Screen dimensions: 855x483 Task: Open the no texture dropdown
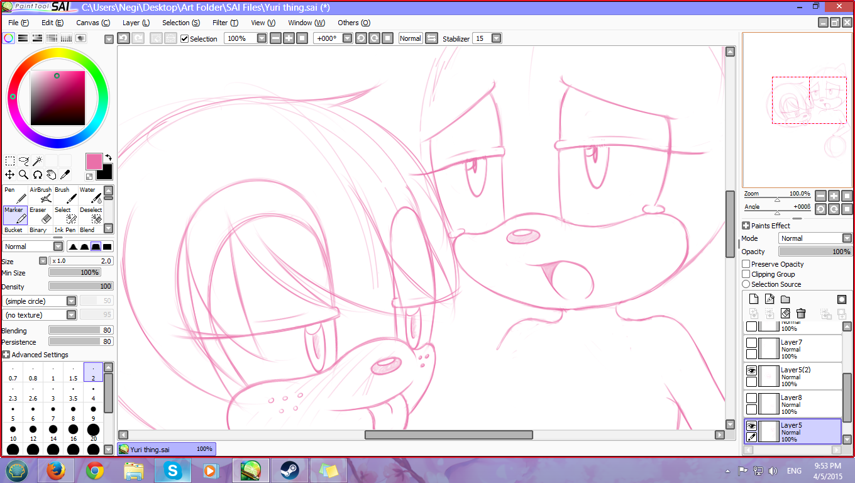pos(71,315)
